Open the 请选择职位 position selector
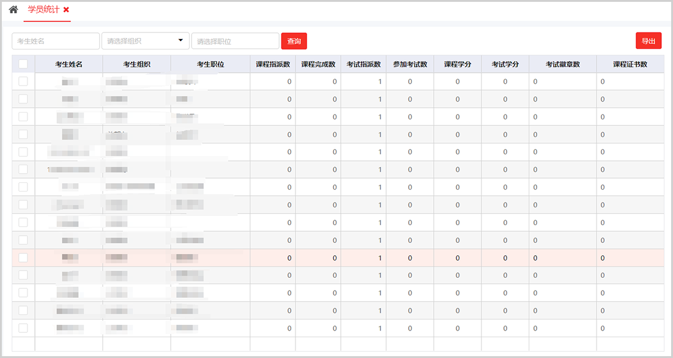Screen dimensions: 673x358 click(x=235, y=41)
